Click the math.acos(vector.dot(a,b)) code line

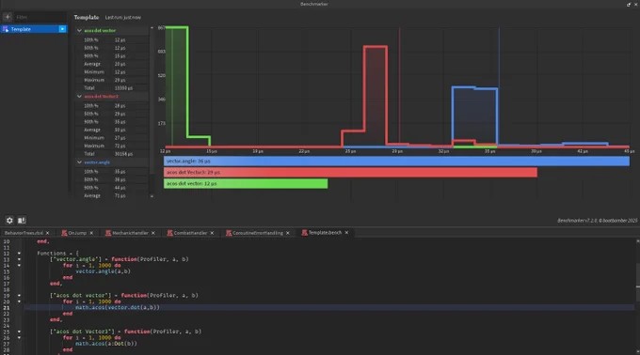(118, 307)
